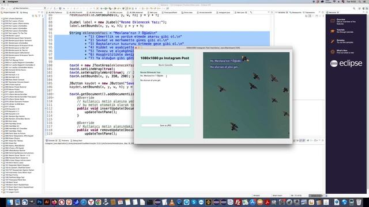Open Skype from the Dock
This screenshot has height=207, width=369.
[x=194, y=202]
